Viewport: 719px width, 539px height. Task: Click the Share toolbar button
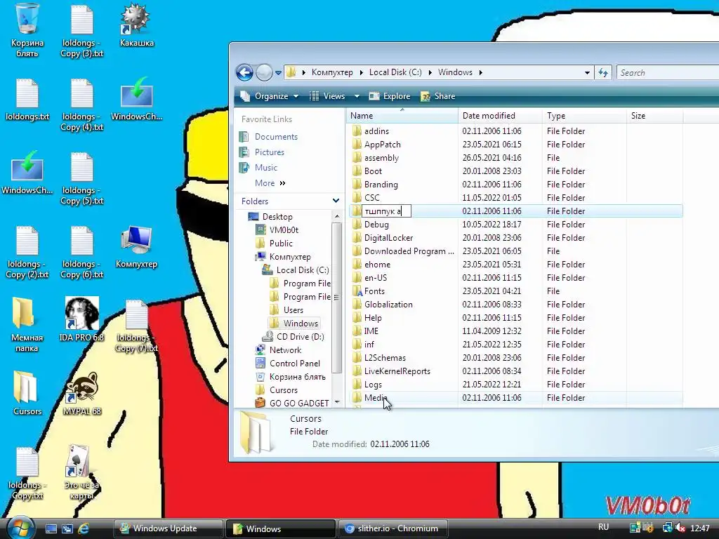coord(438,96)
